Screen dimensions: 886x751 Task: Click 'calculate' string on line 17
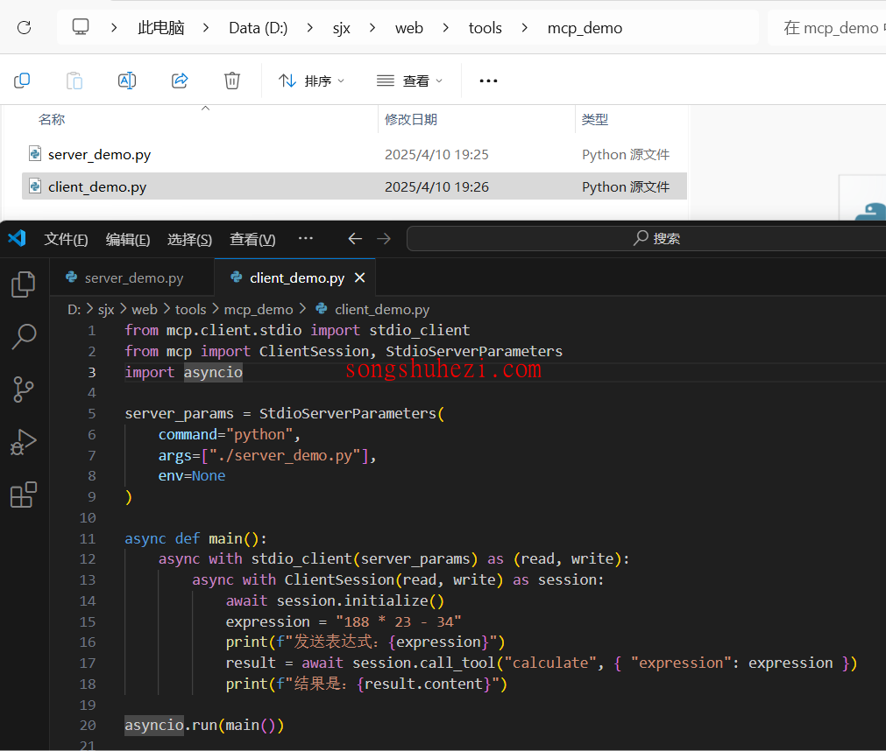[x=550, y=663]
